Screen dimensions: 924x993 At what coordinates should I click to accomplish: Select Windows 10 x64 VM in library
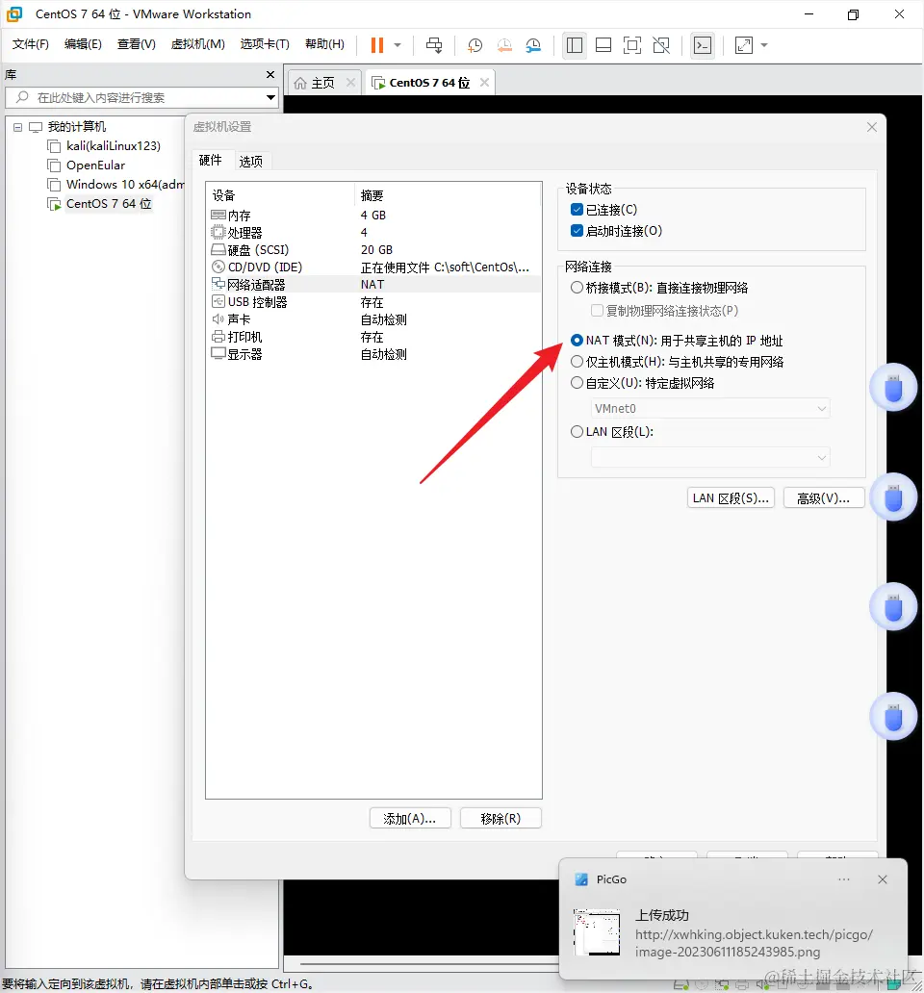click(x=125, y=185)
